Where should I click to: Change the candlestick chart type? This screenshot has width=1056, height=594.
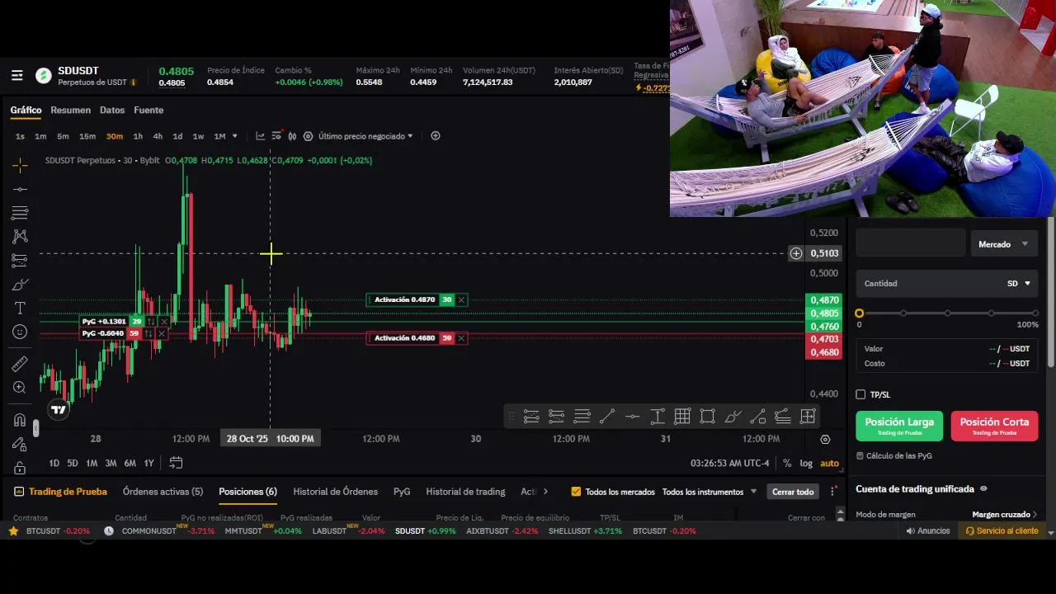pos(291,136)
